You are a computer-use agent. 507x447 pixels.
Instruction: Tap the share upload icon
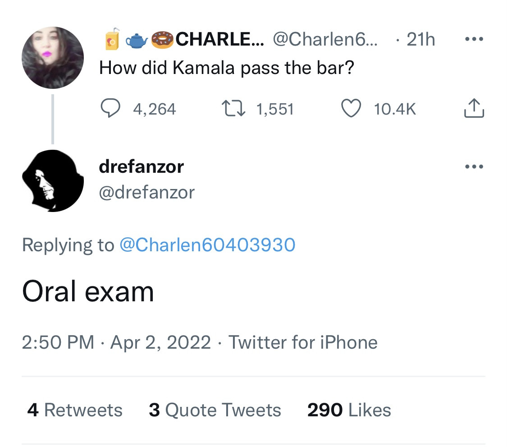point(474,109)
